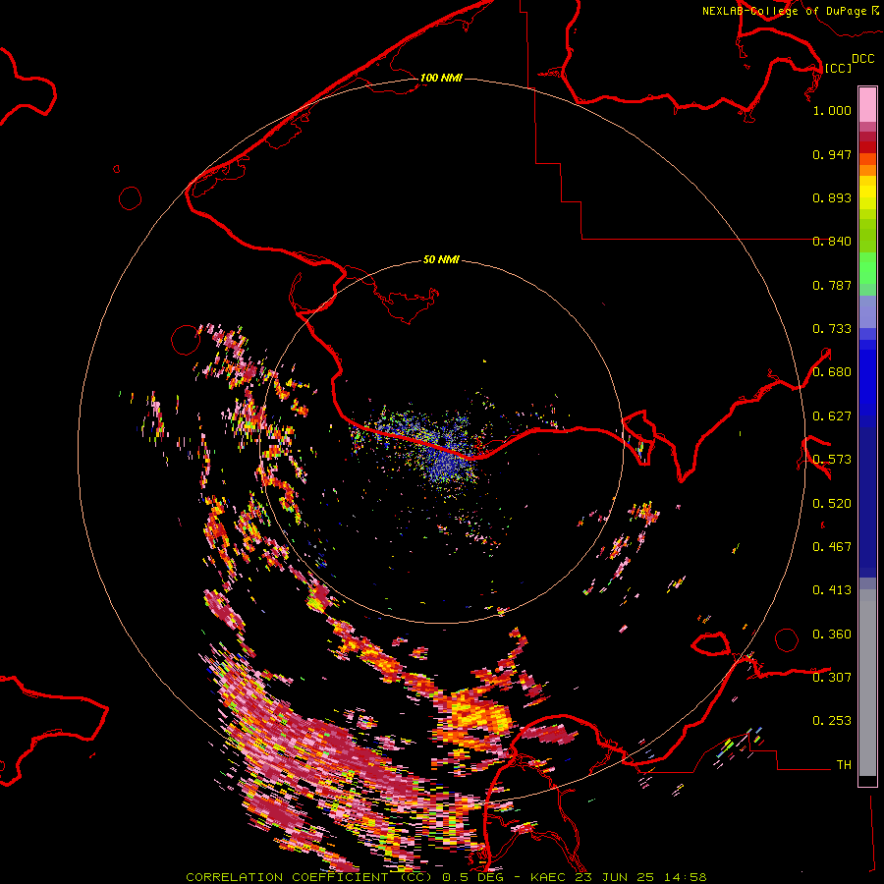
Task: Click the 0.947 colorbar value
Action: [x=832, y=154]
